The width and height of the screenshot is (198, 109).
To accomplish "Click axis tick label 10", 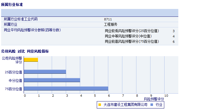I will [166, 96].
